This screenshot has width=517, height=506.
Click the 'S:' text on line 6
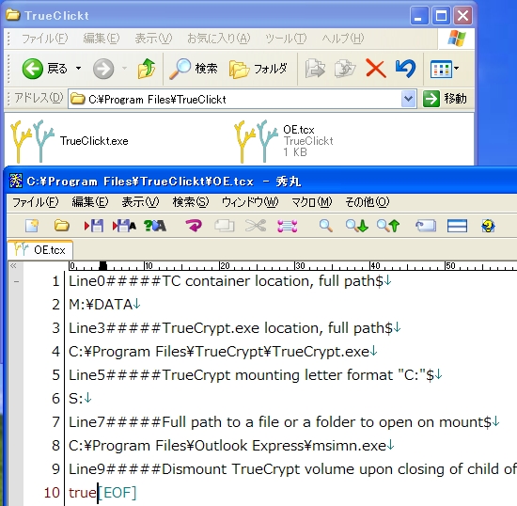tap(76, 399)
